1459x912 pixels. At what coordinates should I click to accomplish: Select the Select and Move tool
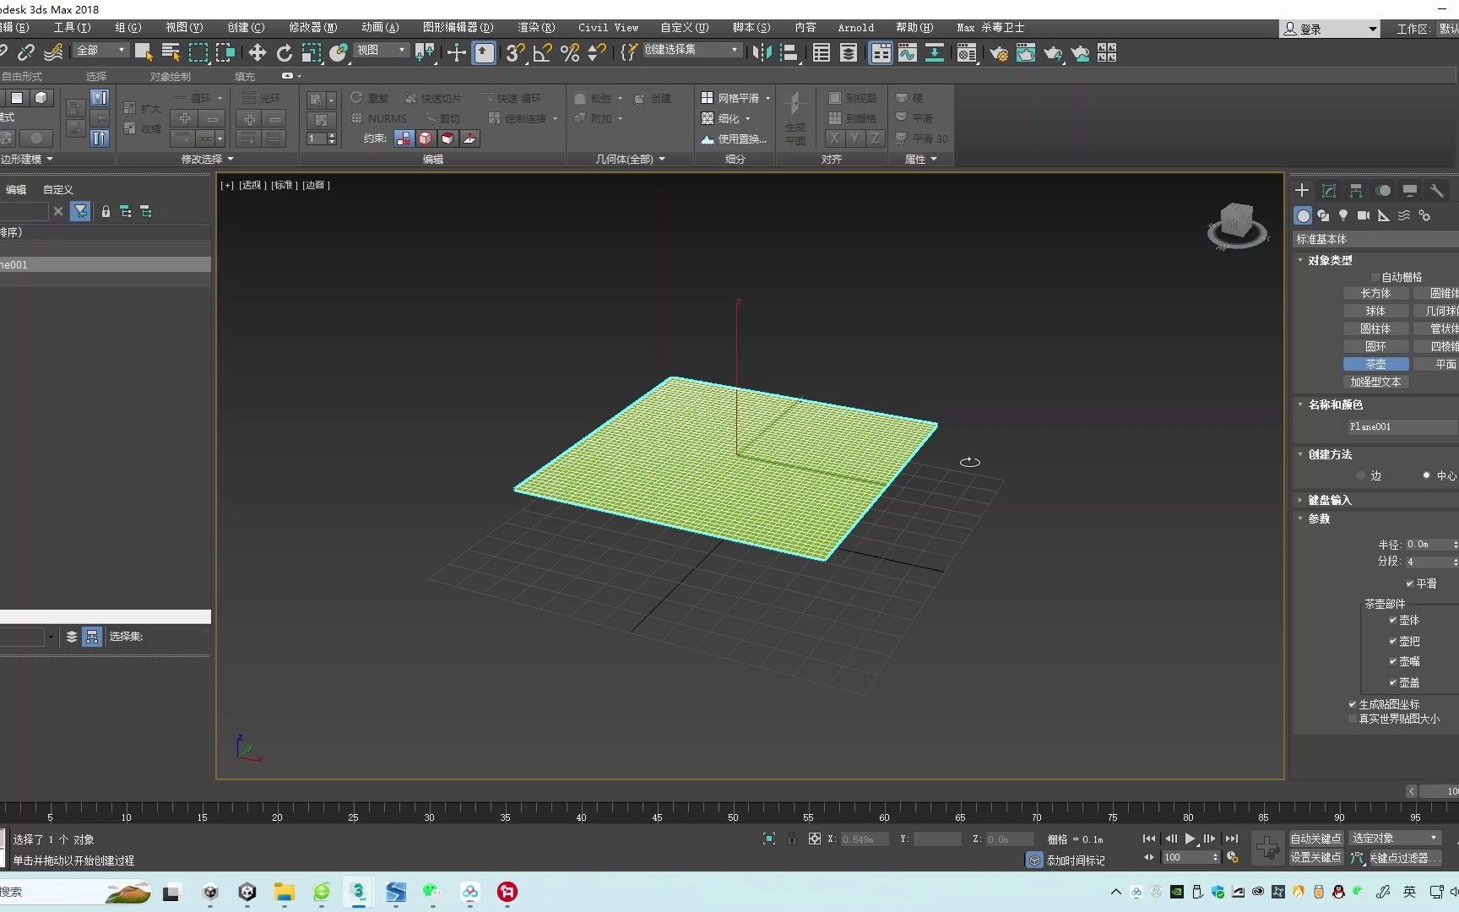click(x=256, y=52)
